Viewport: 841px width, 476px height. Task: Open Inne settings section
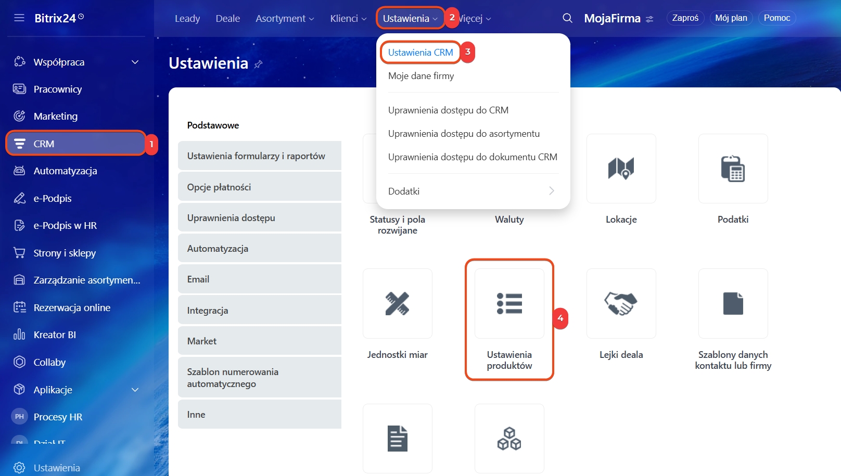(260, 414)
